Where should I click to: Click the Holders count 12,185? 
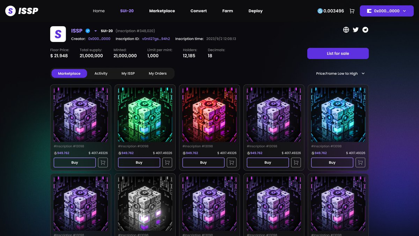click(x=189, y=56)
